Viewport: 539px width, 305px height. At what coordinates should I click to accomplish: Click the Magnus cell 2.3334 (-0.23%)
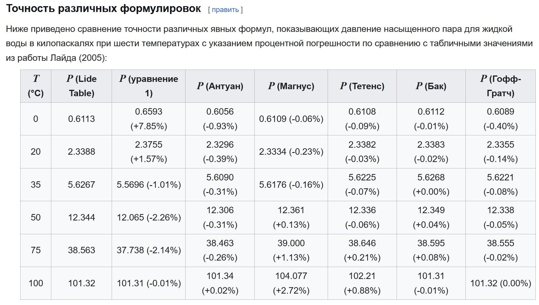(291, 151)
